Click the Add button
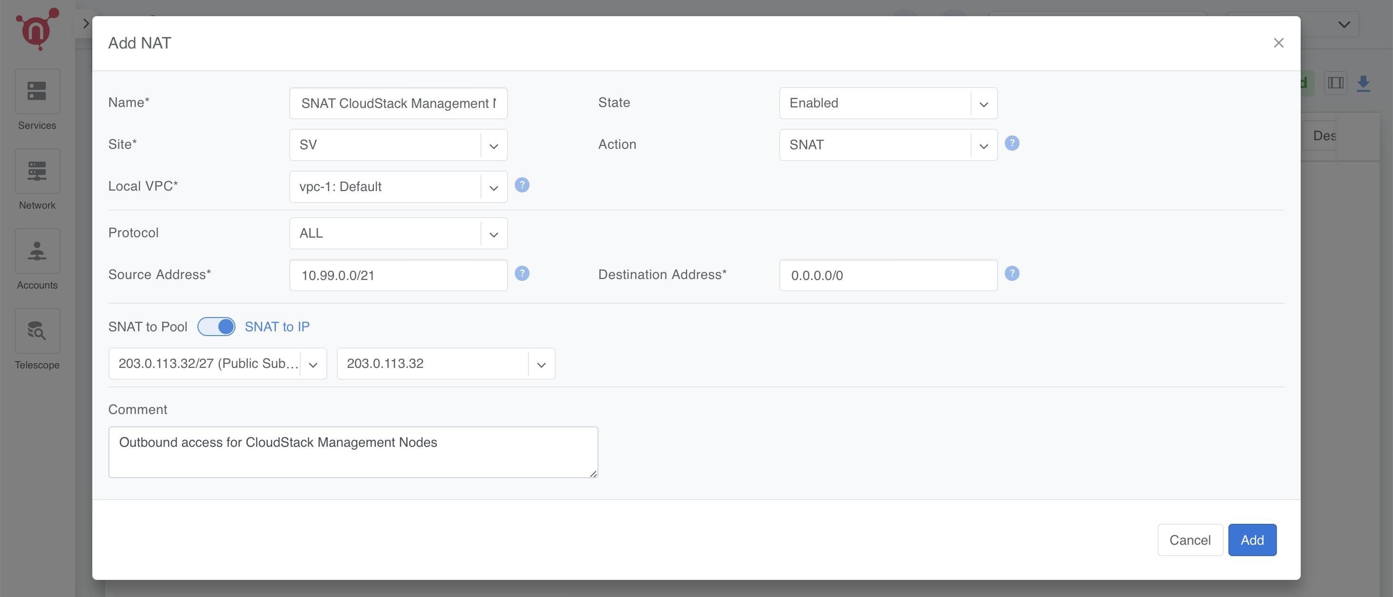The image size is (1393, 597). [x=1252, y=540]
